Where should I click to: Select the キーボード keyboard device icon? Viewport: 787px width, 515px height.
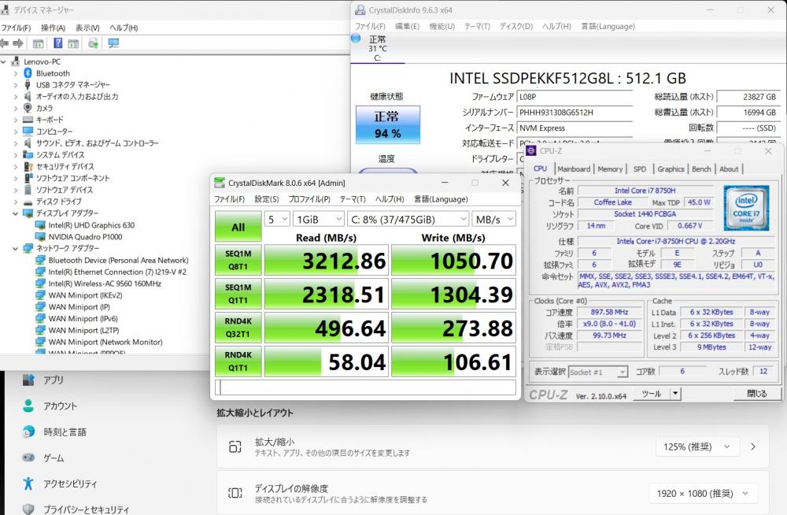tap(28, 120)
